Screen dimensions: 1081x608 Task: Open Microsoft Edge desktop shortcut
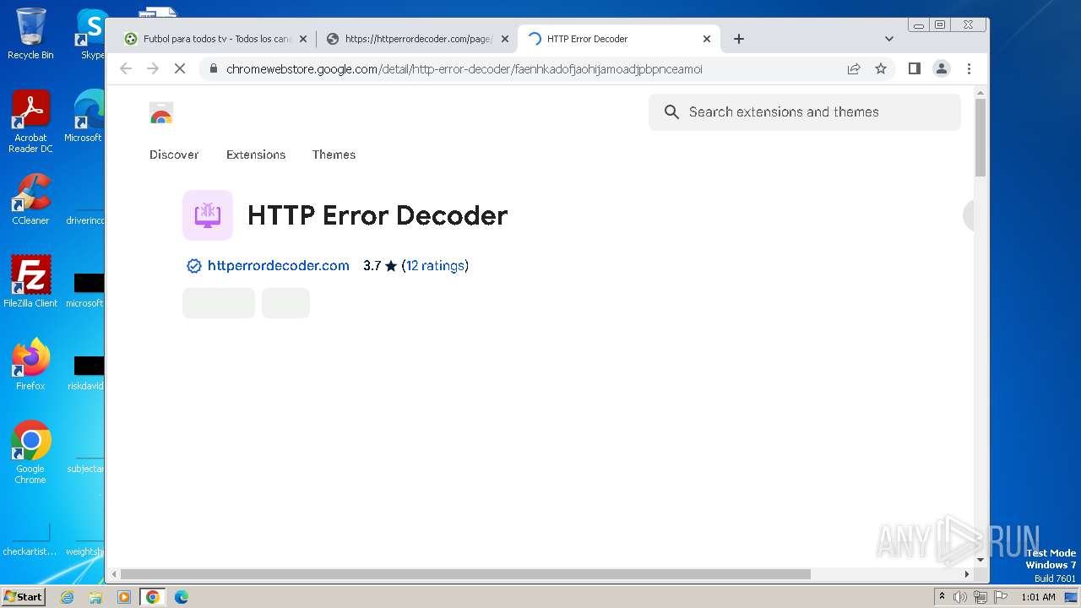tap(87, 117)
